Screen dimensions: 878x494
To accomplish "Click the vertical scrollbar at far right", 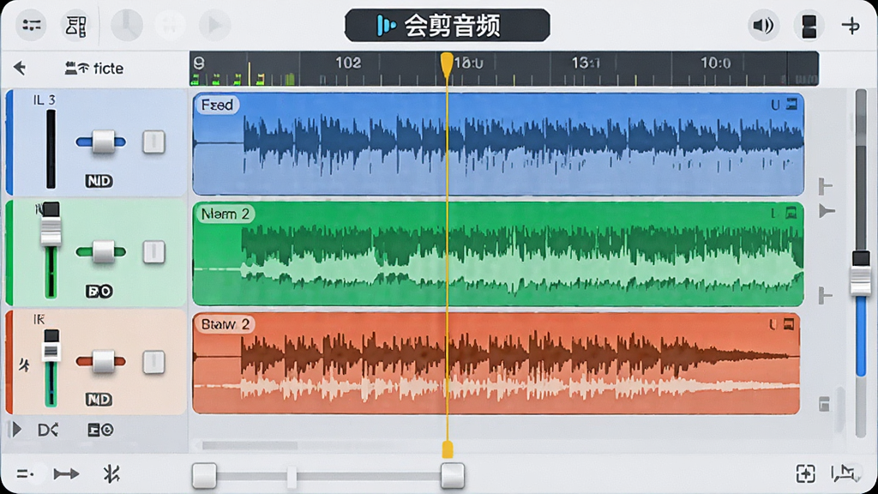I will point(861,263).
